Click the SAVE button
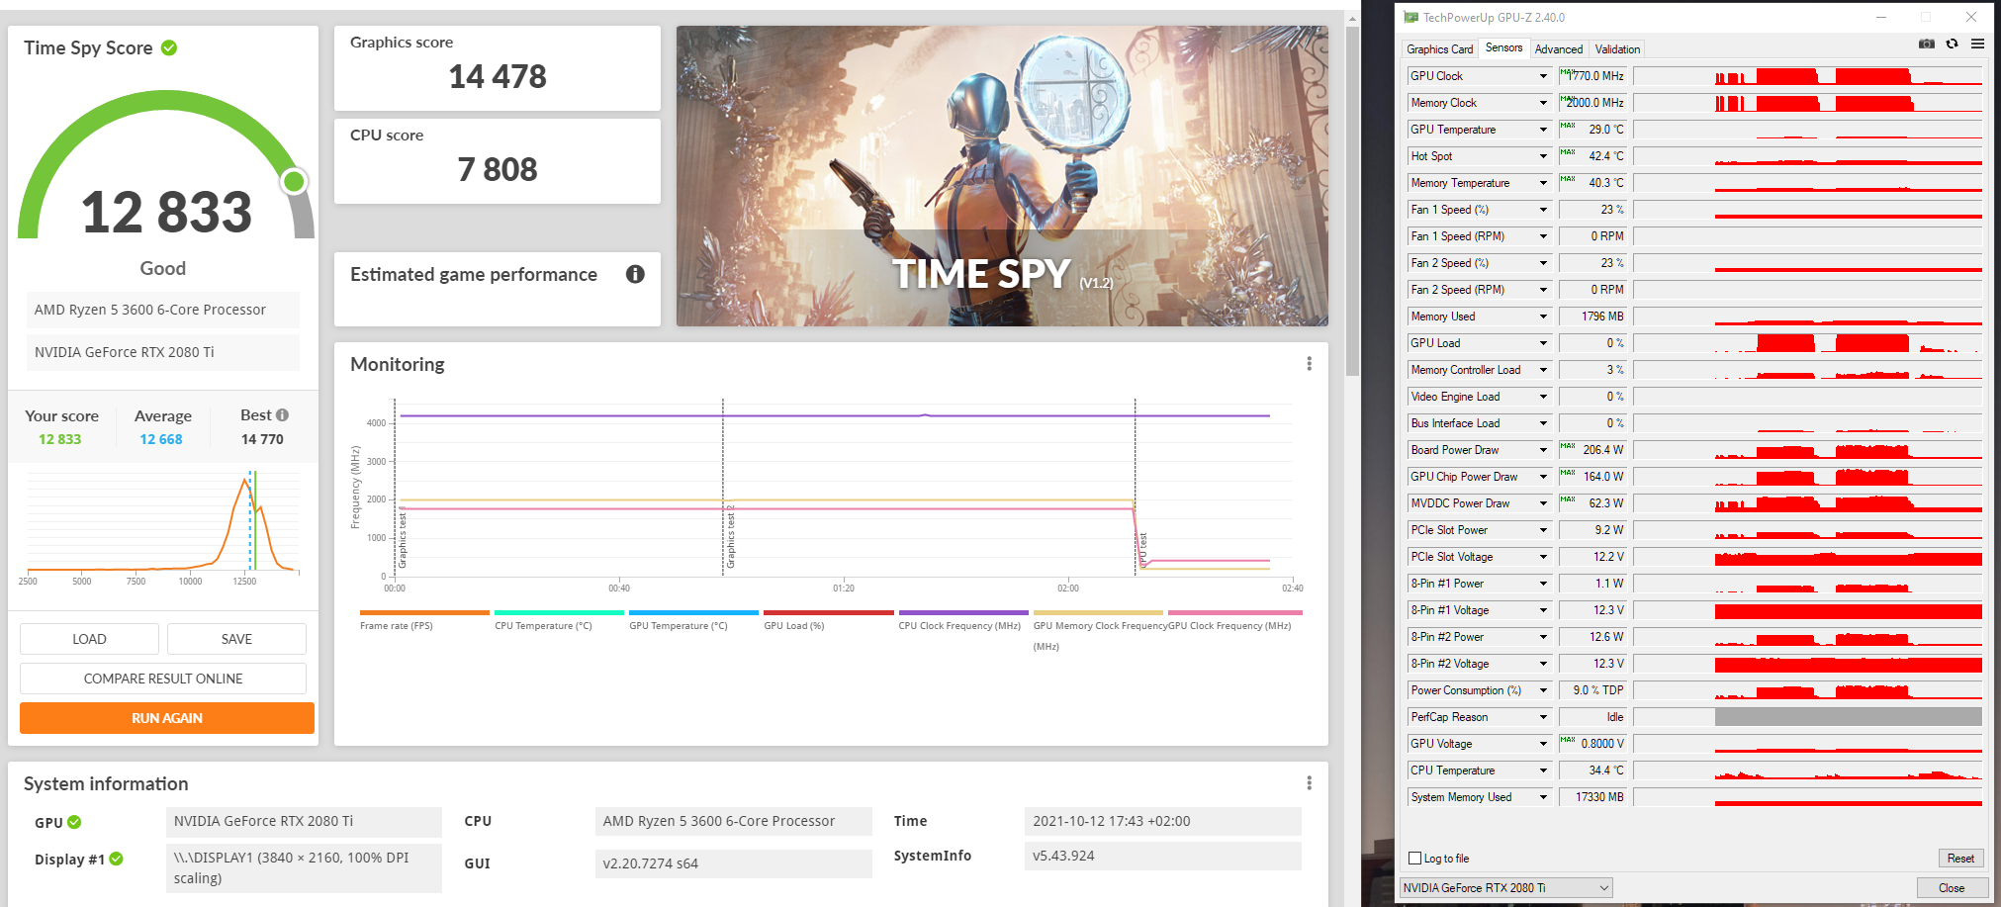 pyautogui.click(x=236, y=639)
